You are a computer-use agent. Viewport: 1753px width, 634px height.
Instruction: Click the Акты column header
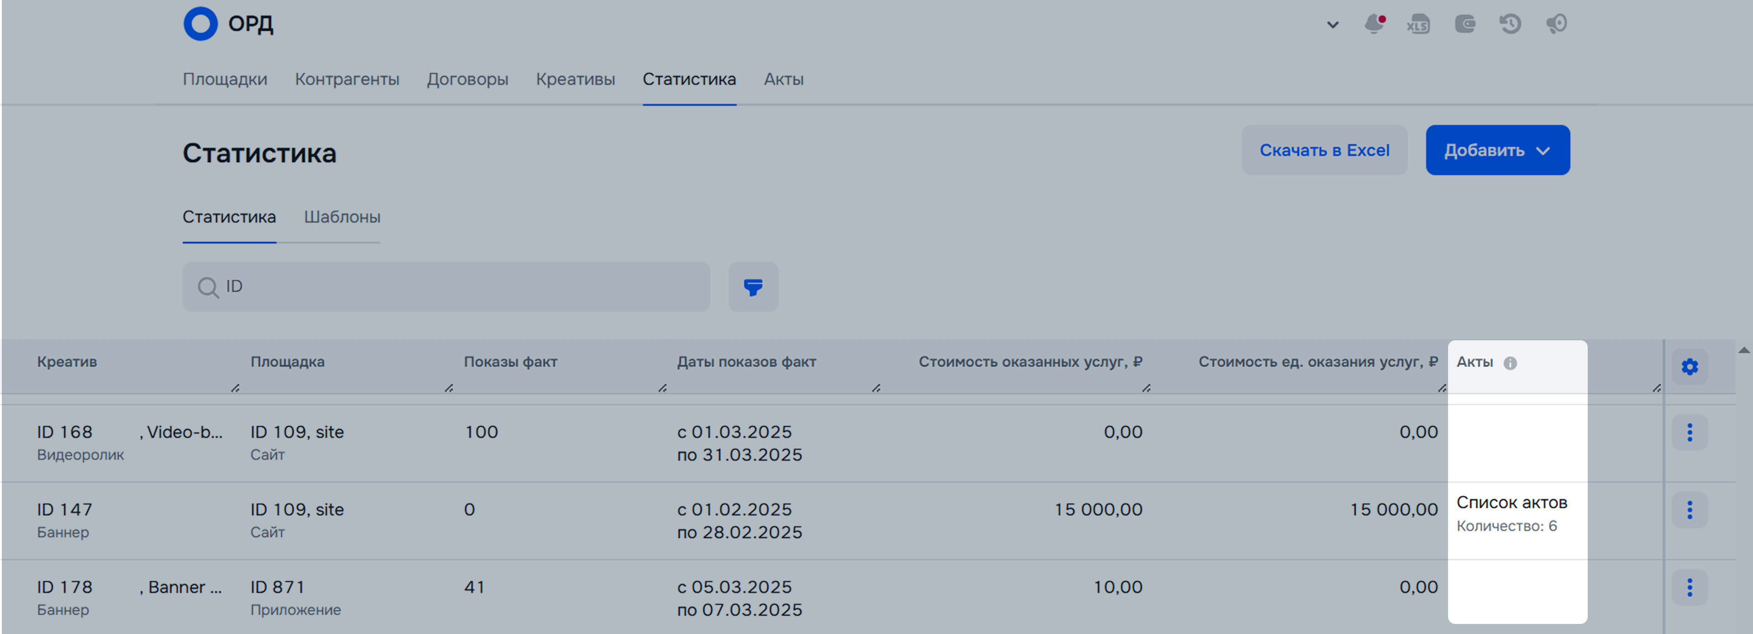point(1475,362)
